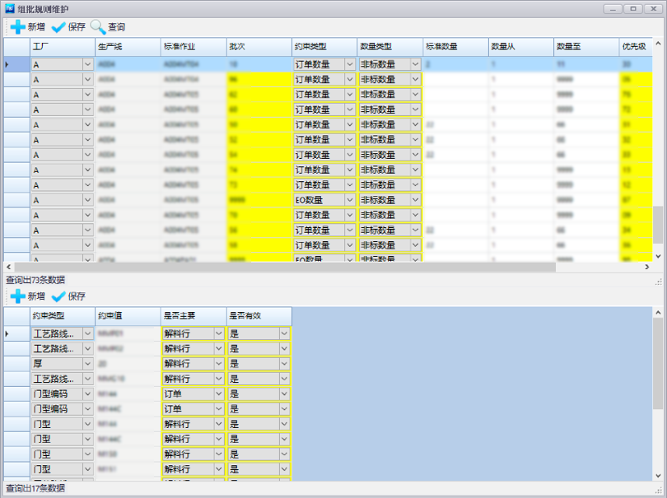Click the 保存 checkmark icon in top toolbar
The height and width of the screenshot is (498, 667).
click(x=58, y=26)
